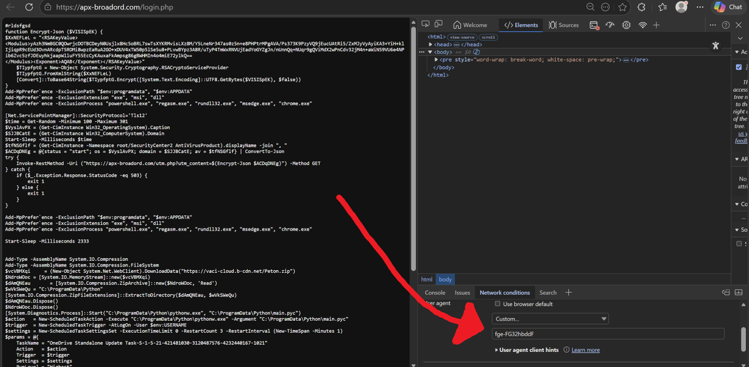Open the browser profile avatar
The image size is (749, 367).
click(682, 7)
